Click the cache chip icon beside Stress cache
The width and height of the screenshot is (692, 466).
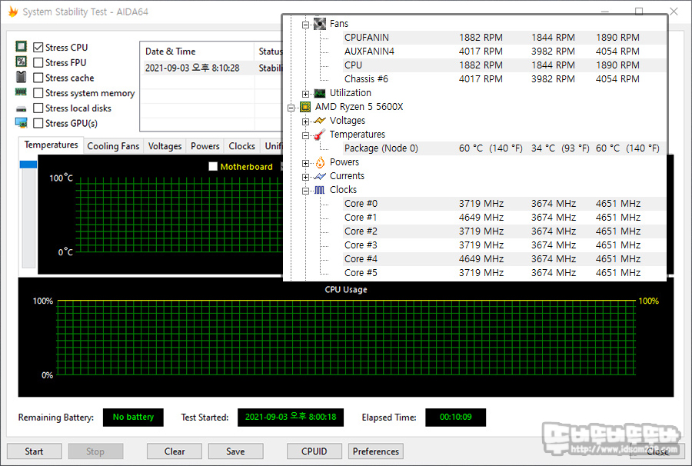(22, 77)
